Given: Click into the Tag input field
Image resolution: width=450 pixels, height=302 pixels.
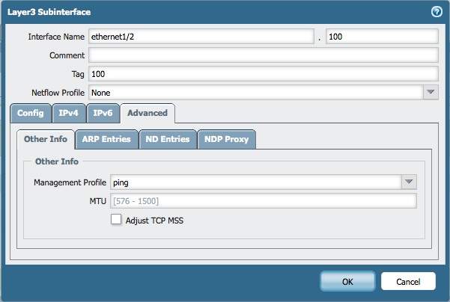Looking at the screenshot, I should pyautogui.click(x=263, y=73).
